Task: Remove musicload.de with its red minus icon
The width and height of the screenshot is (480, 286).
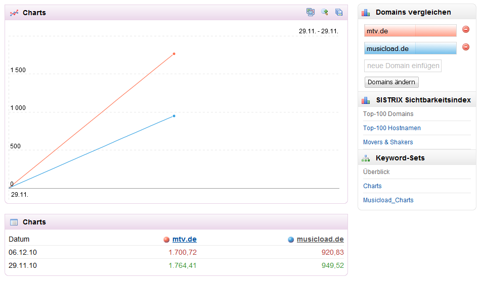Action: point(466,47)
